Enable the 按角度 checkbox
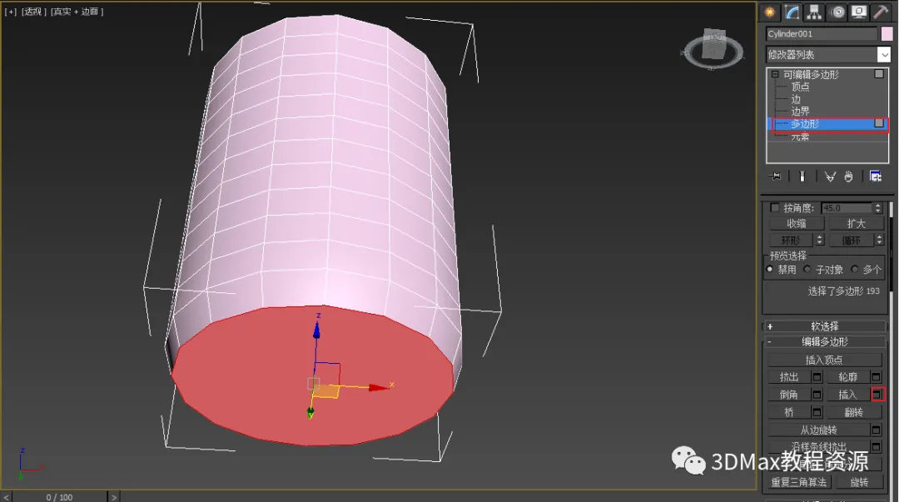Viewport: 899px width, 502px height. [x=775, y=207]
